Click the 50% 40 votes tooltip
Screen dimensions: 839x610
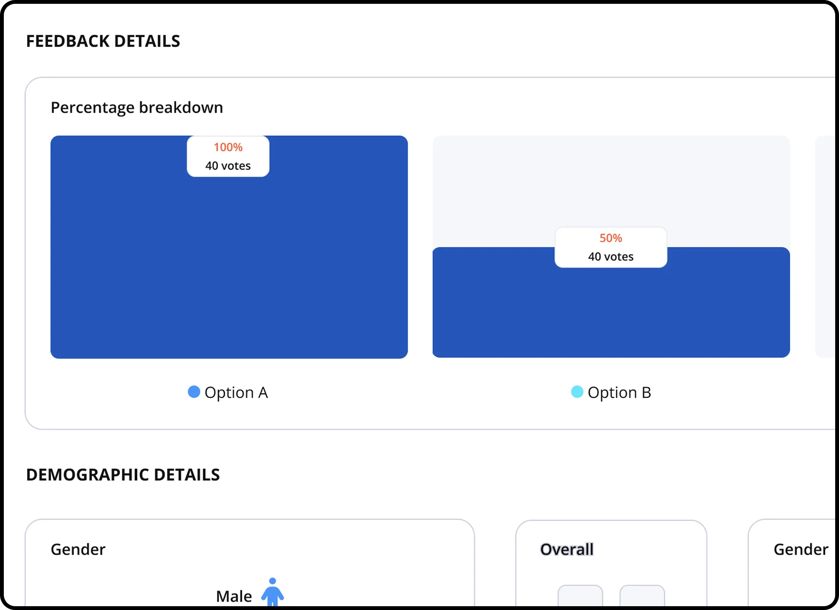[x=611, y=247]
